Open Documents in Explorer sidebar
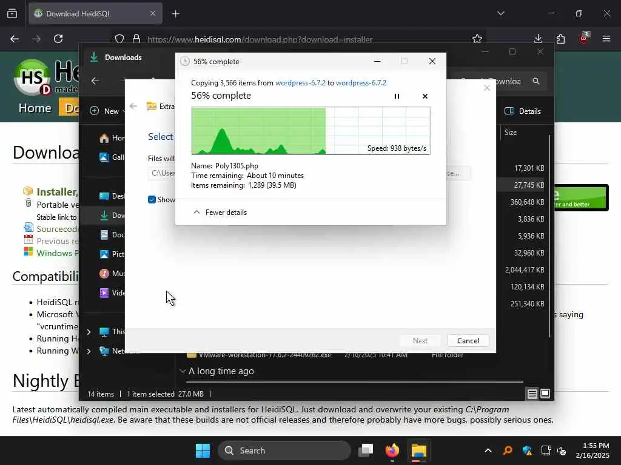 [112, 234]
